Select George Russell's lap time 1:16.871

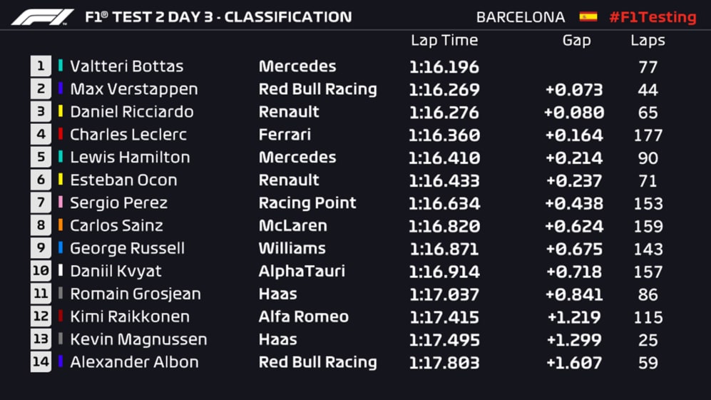click(x=444, y=249)
